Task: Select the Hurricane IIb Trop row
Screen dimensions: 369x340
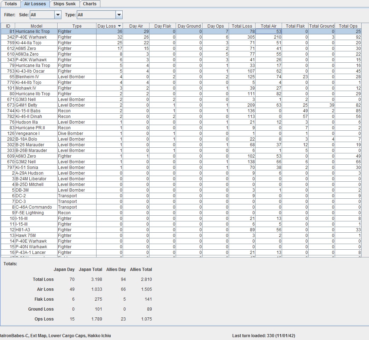Action: [x=181, y=93]
